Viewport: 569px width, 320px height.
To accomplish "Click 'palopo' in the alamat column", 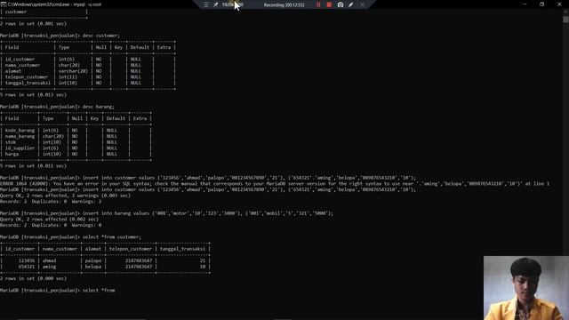I will [93, 260].
